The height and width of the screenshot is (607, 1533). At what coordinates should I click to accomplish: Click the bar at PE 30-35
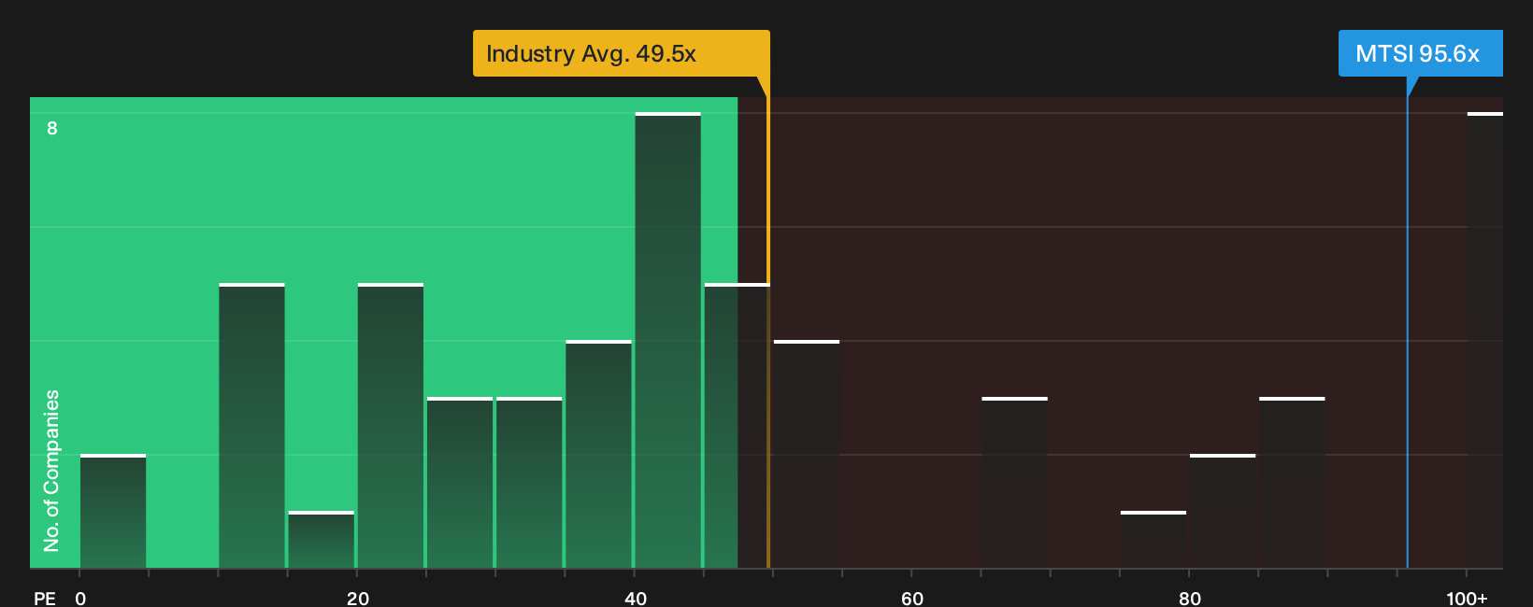click(529, 483)
